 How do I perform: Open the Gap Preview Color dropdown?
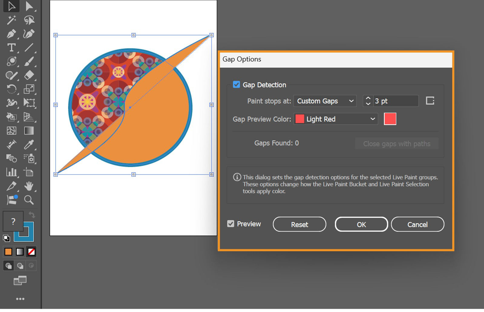335,119
